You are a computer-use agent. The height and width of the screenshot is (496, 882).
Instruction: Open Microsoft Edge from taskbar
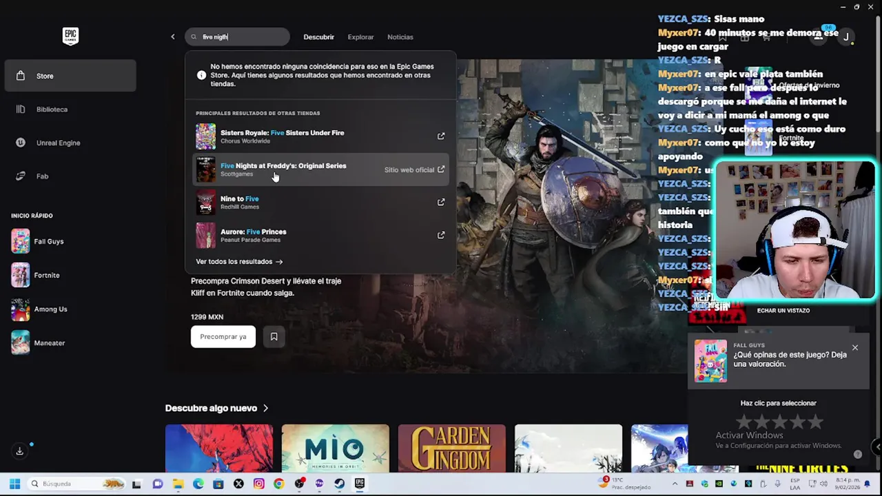(x=198, y=484)
